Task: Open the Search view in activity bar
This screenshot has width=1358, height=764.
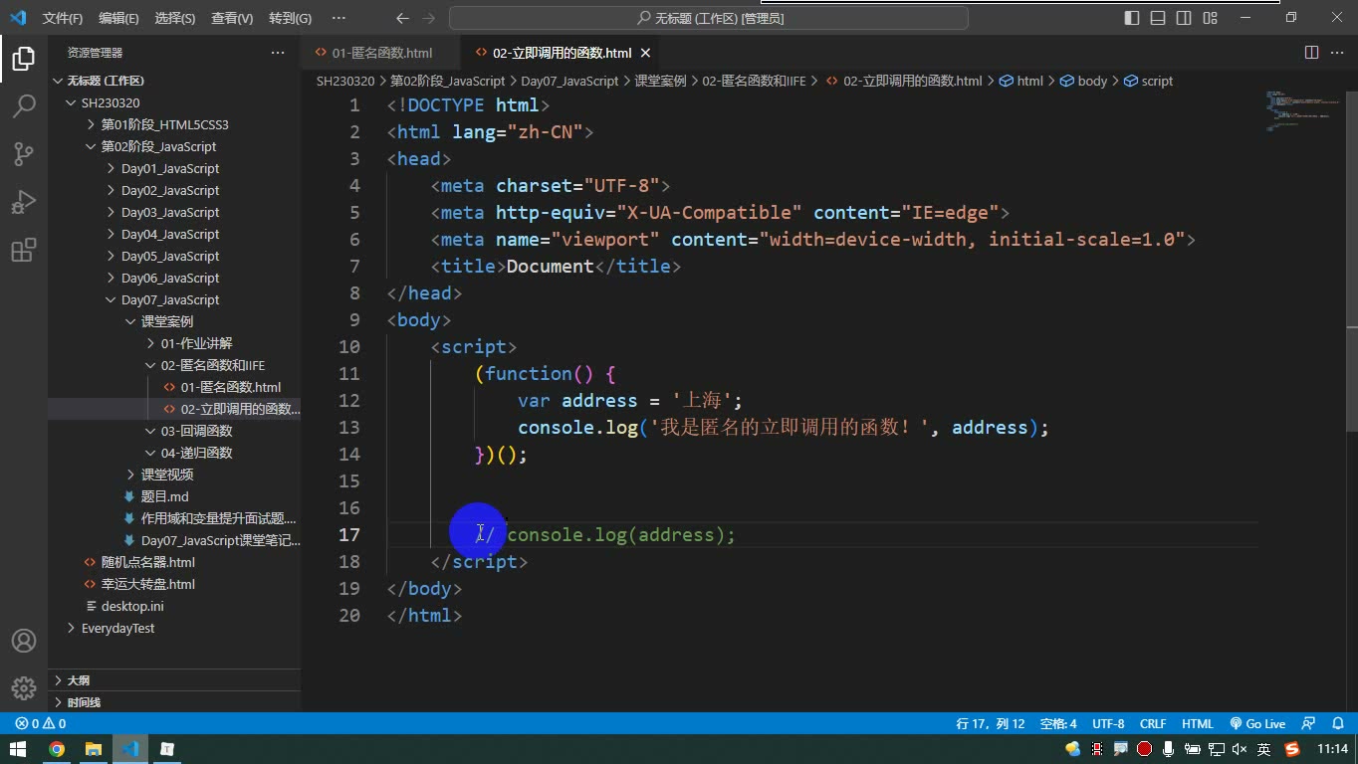Action: tap(24, 106)
